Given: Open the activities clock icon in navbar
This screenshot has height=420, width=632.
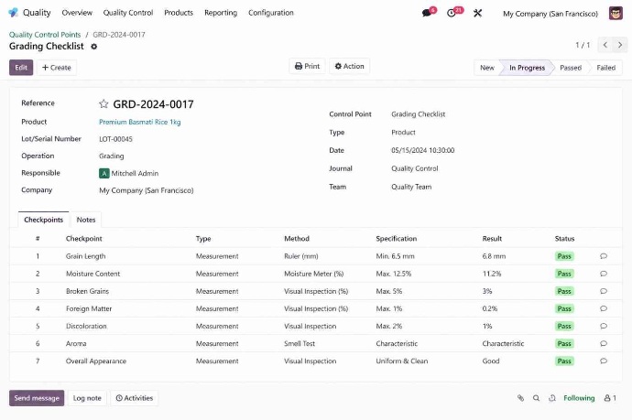Looking at the screenshot, I should [x=452, y=13].
